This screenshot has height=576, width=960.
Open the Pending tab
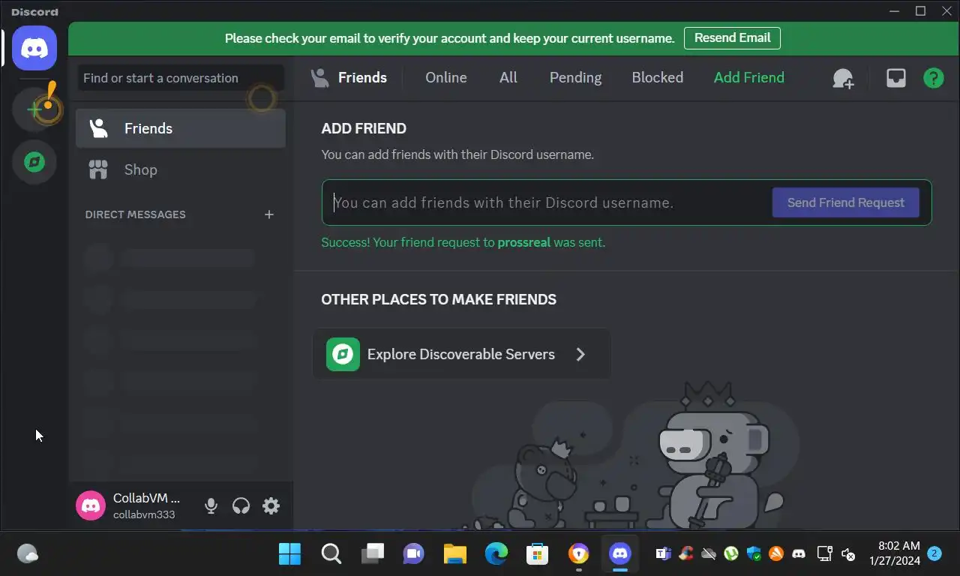click(575, 78)
